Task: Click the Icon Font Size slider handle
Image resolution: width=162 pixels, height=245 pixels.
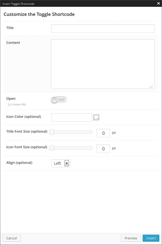Action: coord(52,148)
